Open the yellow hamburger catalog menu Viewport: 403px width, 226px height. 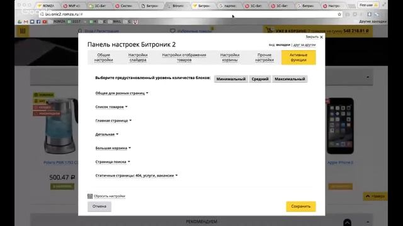23,31
